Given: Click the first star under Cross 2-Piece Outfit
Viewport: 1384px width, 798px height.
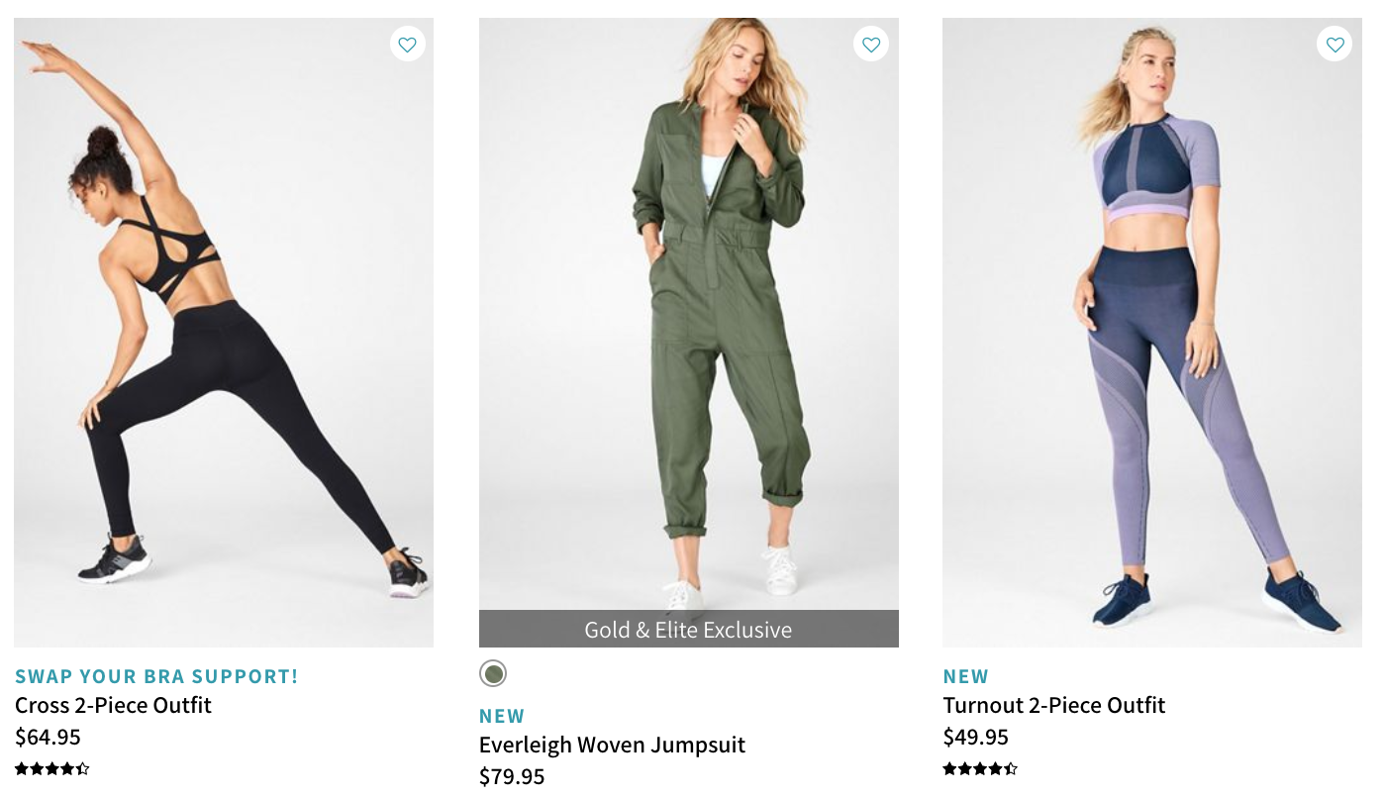Looking at the screenshot, I should tap(20, 768).
